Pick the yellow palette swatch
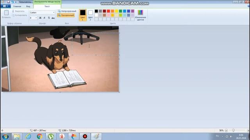This screenshot has width=250, height=140. pos(116,11)
